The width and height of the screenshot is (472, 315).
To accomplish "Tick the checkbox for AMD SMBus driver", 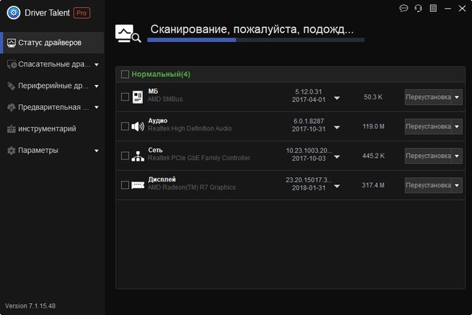I will tap(125, 97).
